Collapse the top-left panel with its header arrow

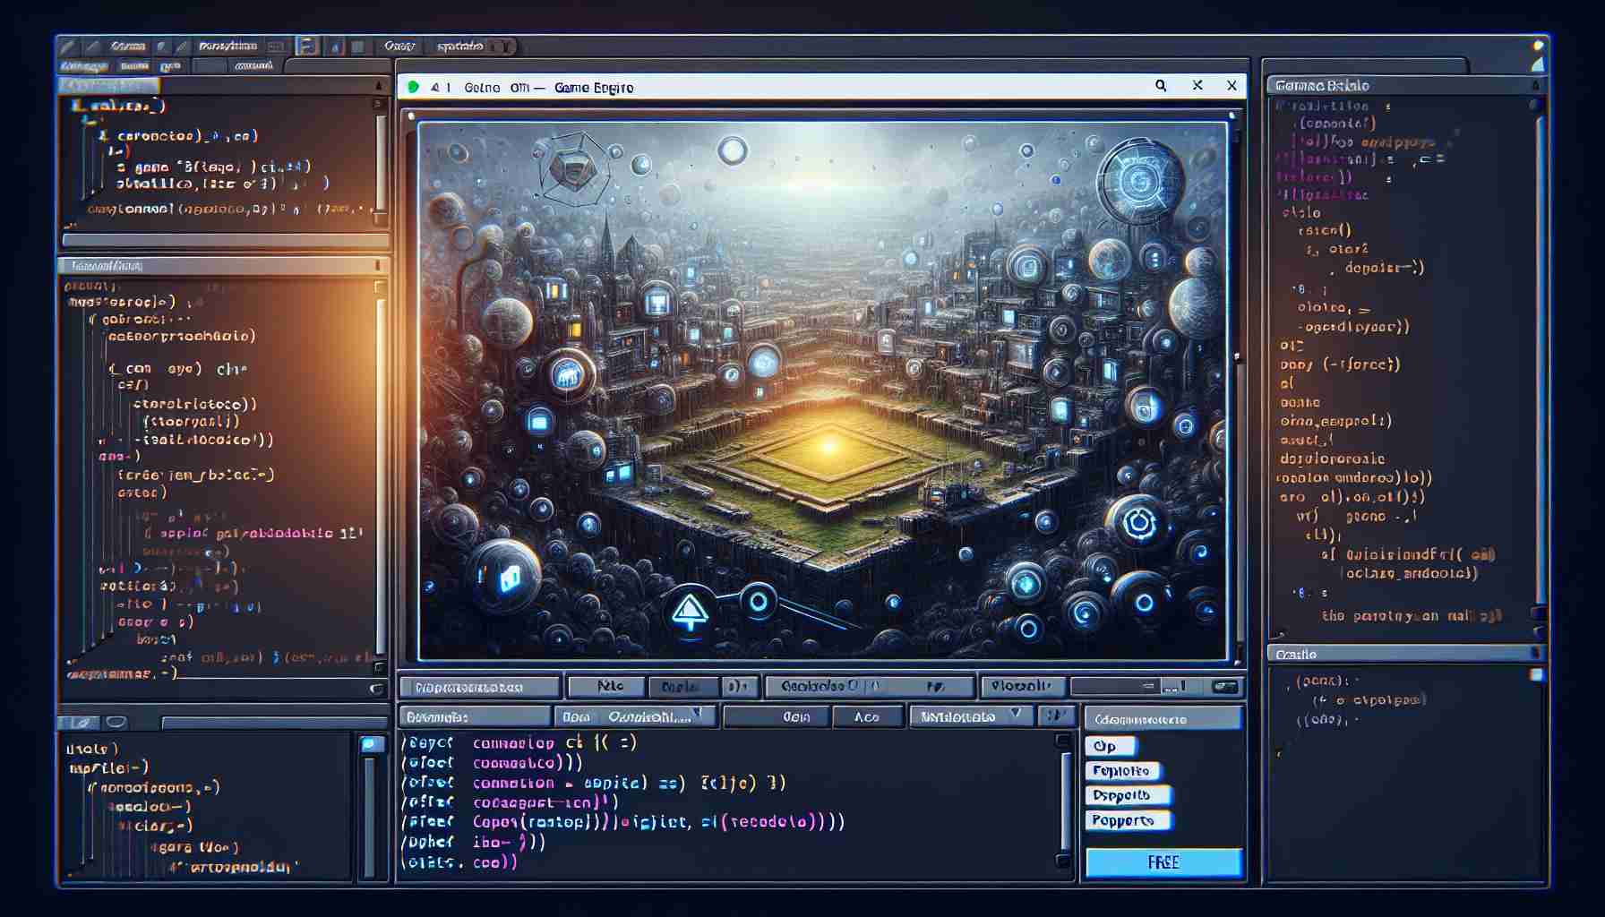click(379, 85)
